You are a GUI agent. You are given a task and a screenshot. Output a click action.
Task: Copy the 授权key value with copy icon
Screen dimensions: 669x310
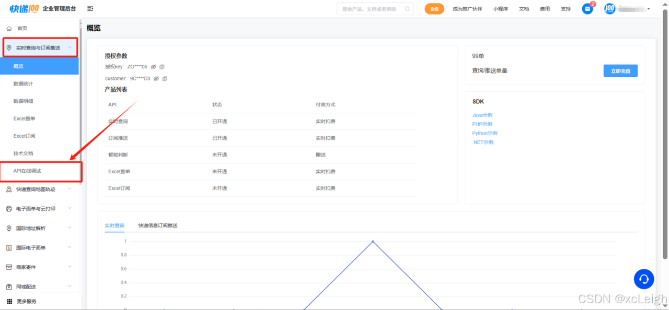coord(162,67)
